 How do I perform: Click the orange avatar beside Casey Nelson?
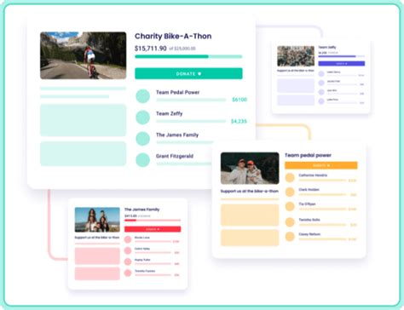290,237
